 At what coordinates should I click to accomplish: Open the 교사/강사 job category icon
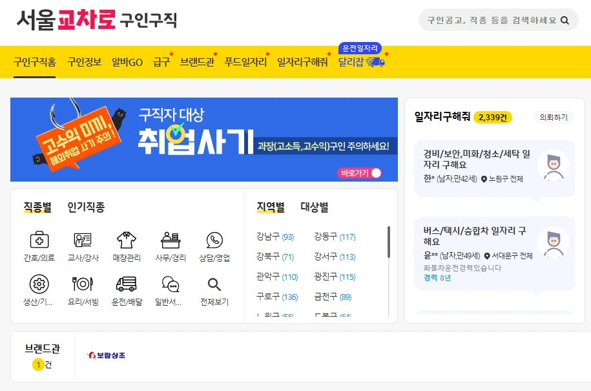83,240
